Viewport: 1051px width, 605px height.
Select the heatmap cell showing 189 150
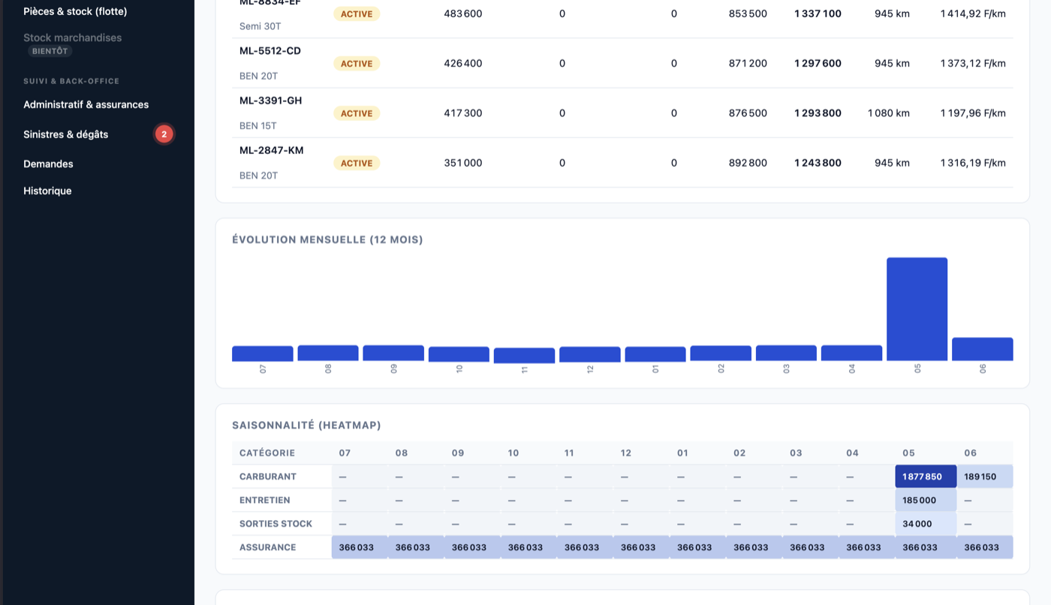pos(985,477)
